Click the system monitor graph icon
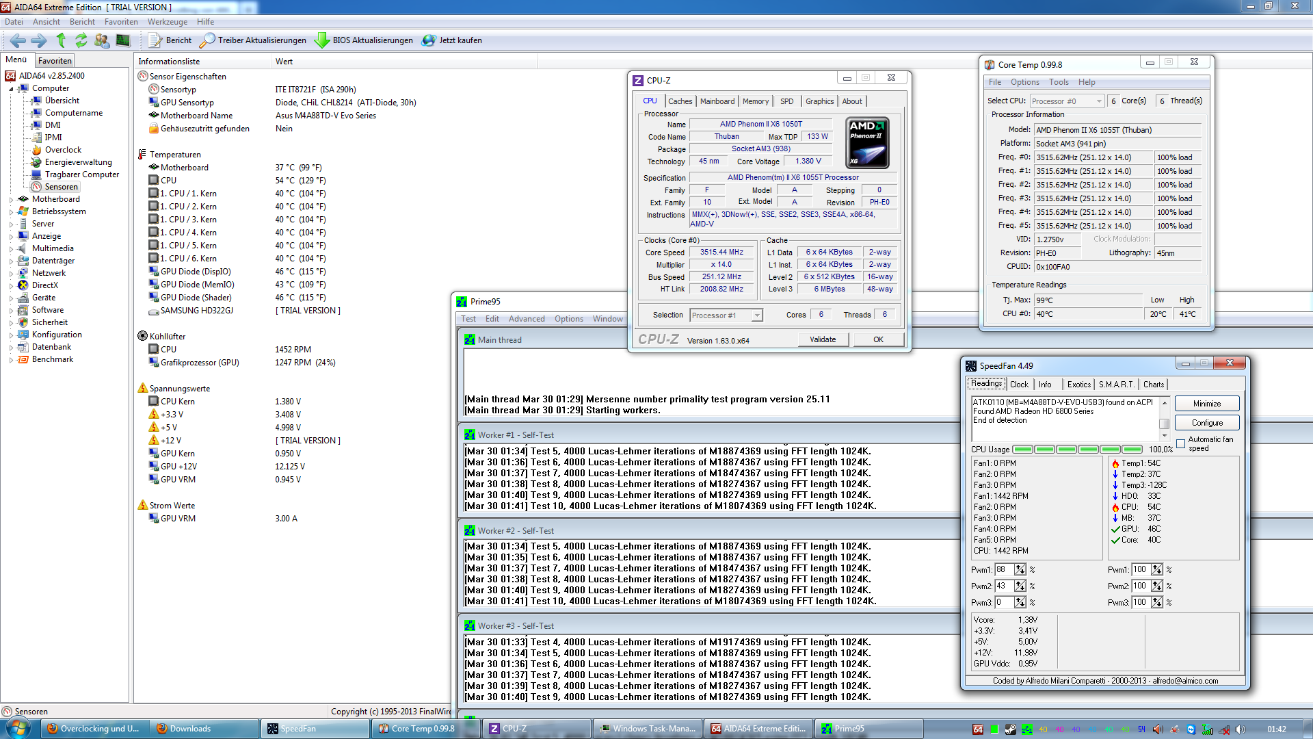 coord(123,40)
